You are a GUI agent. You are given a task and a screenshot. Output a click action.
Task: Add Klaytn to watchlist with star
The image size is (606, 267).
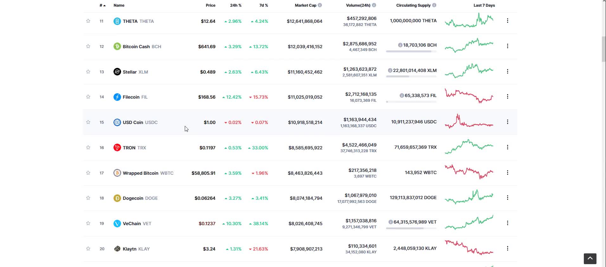click(x=88, y=249)
